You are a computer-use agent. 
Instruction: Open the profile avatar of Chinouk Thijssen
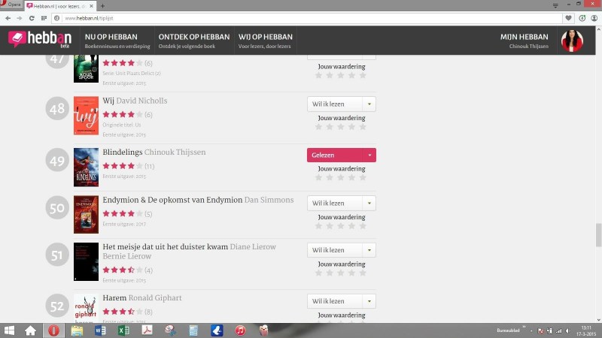(572, 41)
